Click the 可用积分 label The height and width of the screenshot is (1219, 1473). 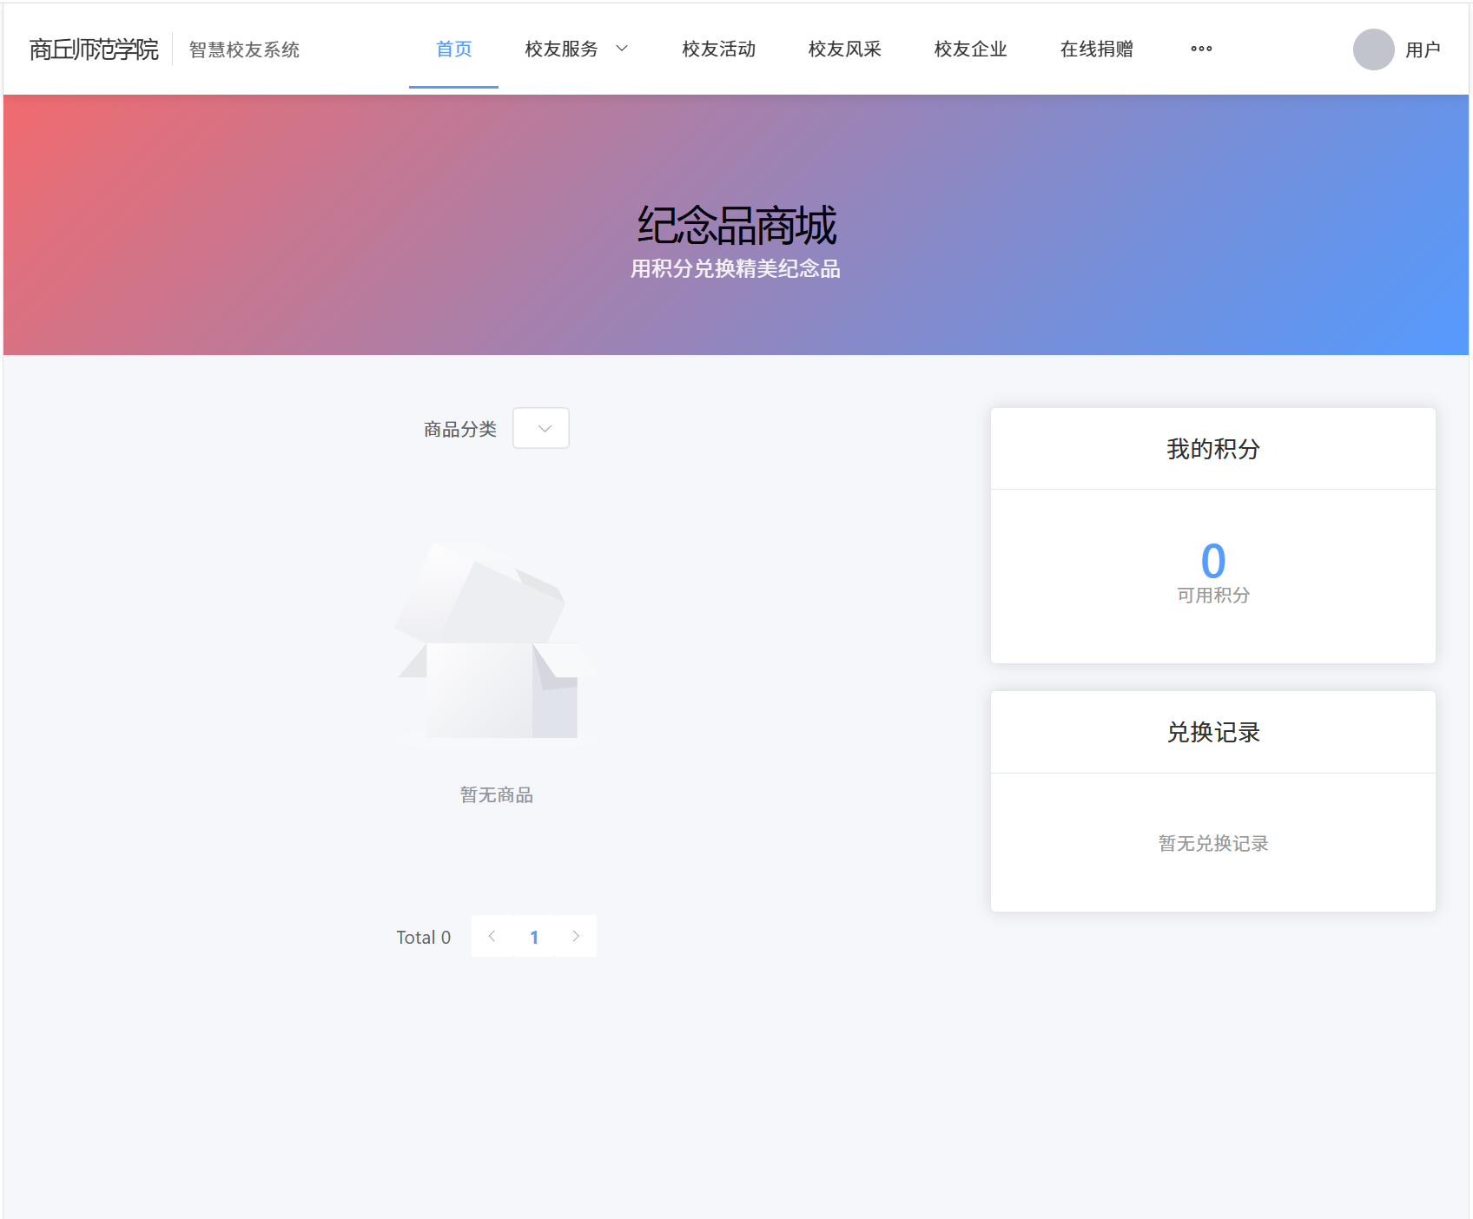(x=1212, y=595)
